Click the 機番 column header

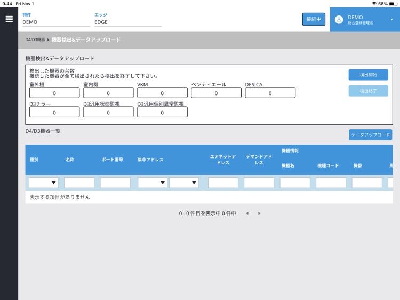click(357, 165)
